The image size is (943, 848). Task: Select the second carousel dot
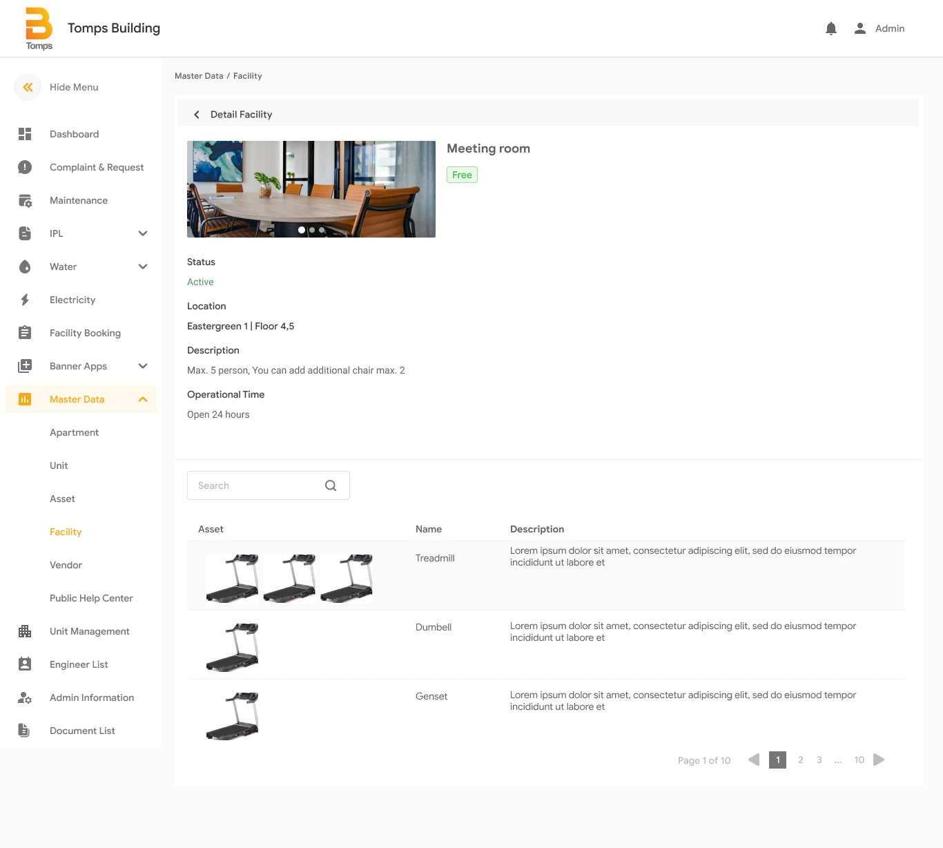point(311,230)
